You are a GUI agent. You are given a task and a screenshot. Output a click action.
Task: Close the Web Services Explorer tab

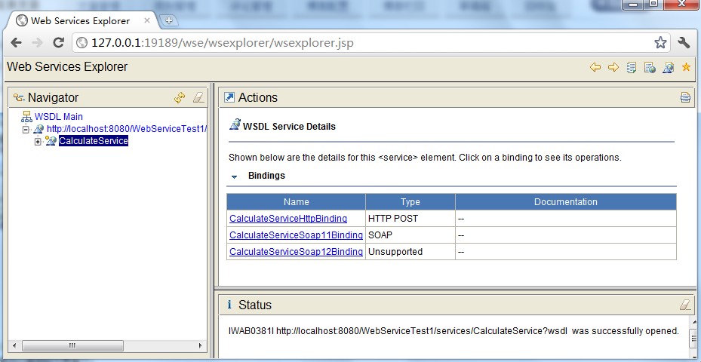147,20
